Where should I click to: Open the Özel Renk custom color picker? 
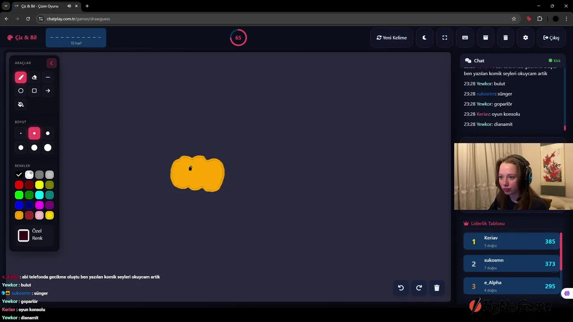[x=23, y=235]
